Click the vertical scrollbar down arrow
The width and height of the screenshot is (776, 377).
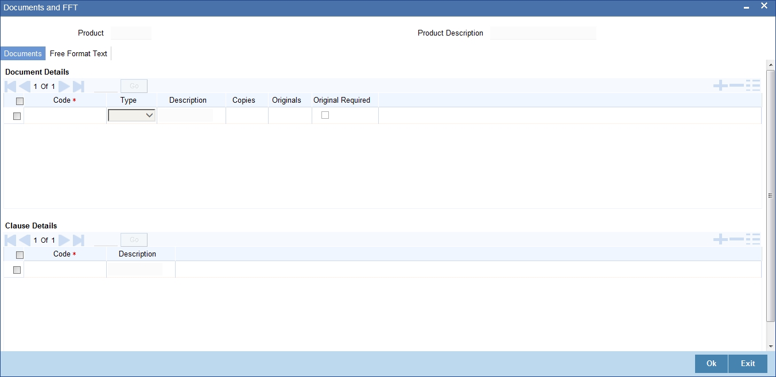click(x=771, y=347)
